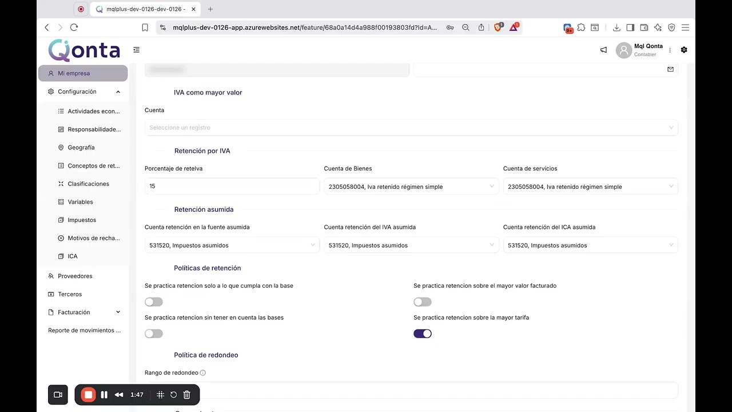This screenshot has height=412, width=732.
Task: Open the Leo AI sparkle icon
Action: click(658, 27)
